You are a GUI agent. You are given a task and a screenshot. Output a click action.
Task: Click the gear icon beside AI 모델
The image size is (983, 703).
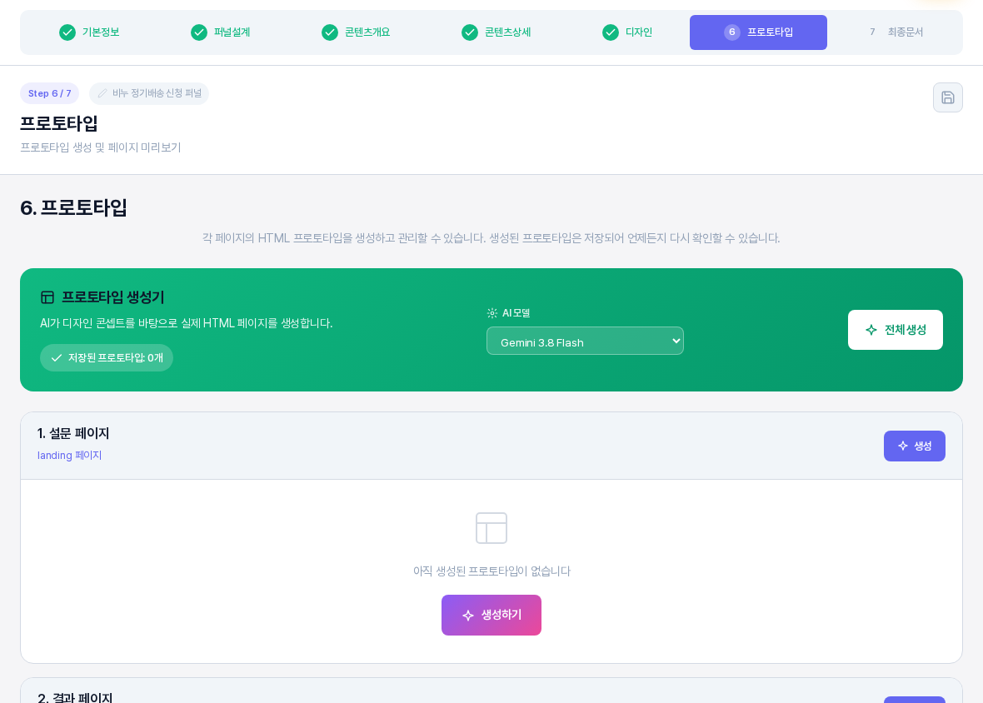pos(492,312)
